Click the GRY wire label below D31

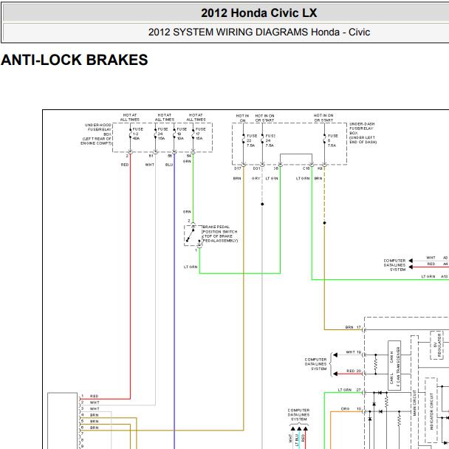tap(256, 179)
